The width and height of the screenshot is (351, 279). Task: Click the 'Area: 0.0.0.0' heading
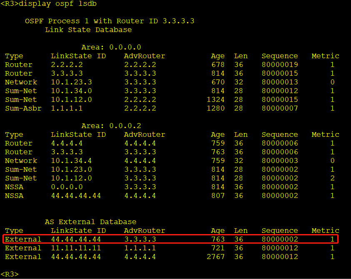coord(111,47)
